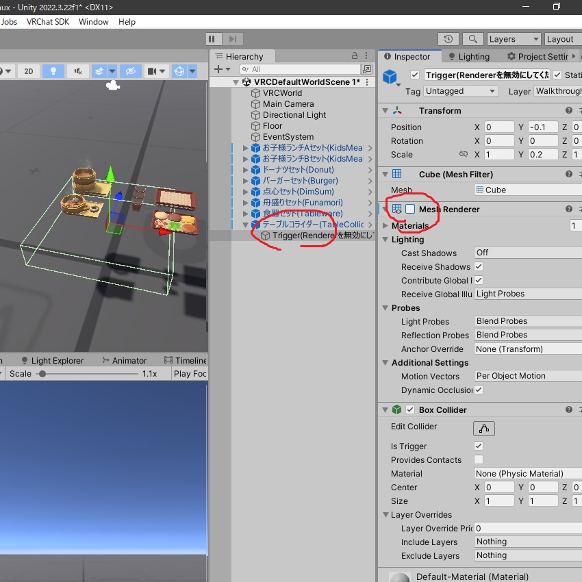582x582 pixels.
Task: Enable the Mesh Renderer component checkbox
Action: click(x=409, y=209)
